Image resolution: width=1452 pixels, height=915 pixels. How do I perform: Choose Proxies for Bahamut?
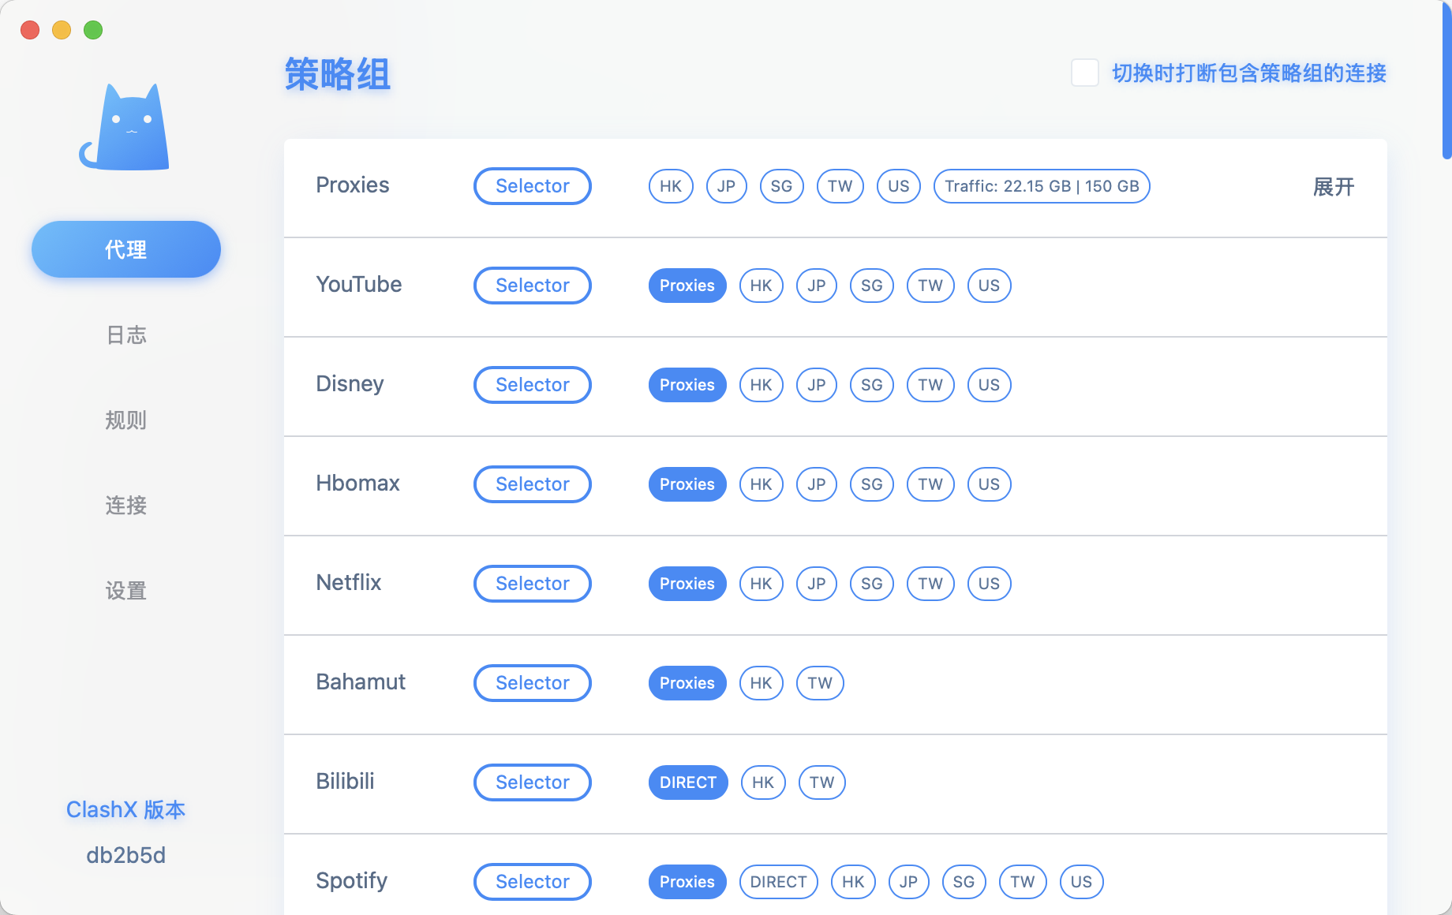pyautogui.click(x=687, y=683)
